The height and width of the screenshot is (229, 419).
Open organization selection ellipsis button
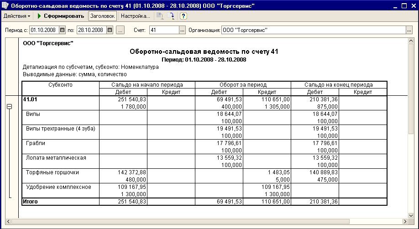click(409, 30)
